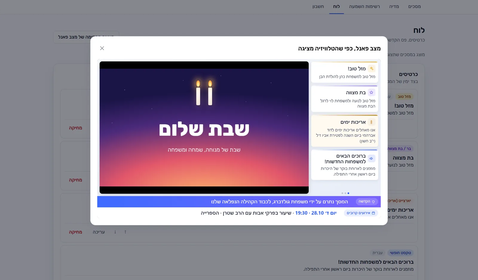Delete the מזל טוב card with מחיקה

[x=76, y=128]
